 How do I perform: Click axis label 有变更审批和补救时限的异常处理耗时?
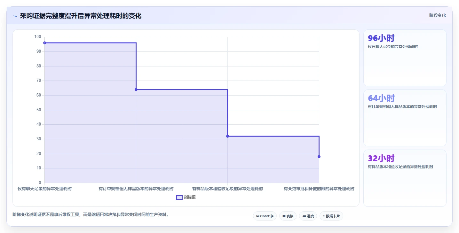(x=319, y=189)
